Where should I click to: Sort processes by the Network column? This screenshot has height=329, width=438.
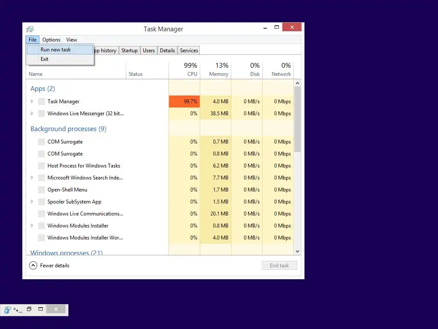point(278,70)
